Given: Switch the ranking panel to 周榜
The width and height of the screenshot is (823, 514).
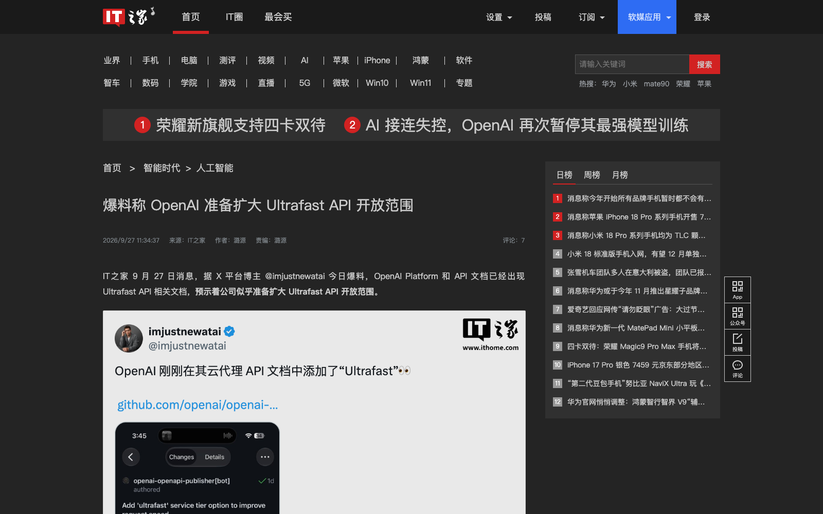Looking at the screenshot, I should [x=592, y=175].
